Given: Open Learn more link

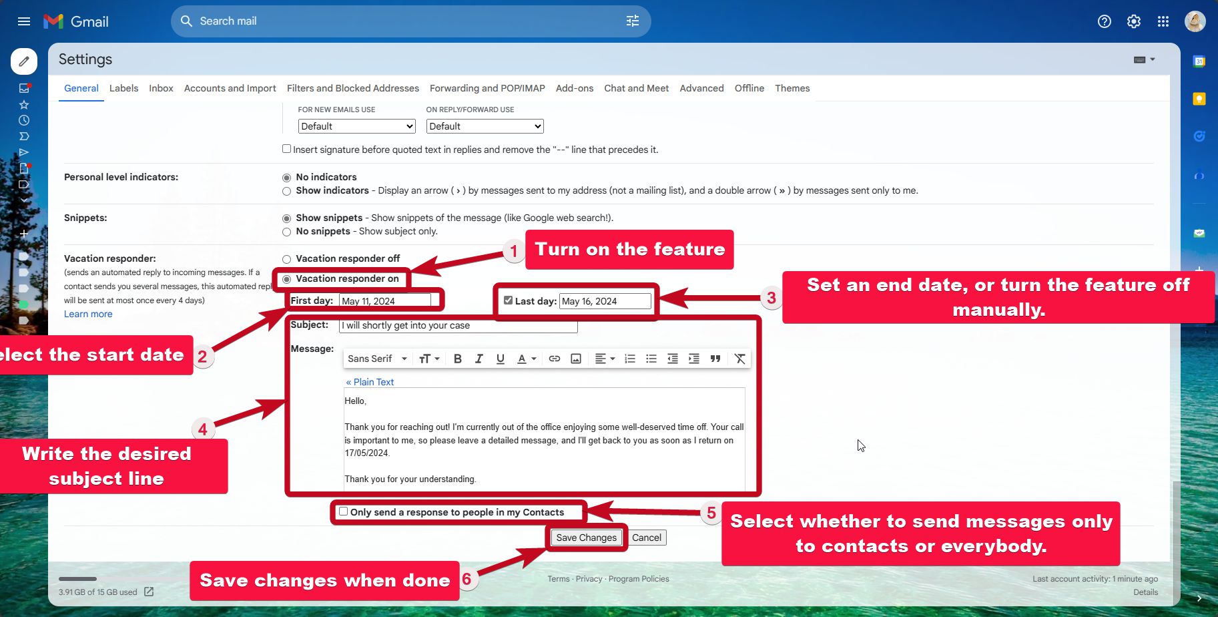Looking at the screenshot, I should click(x=88, y=314).
